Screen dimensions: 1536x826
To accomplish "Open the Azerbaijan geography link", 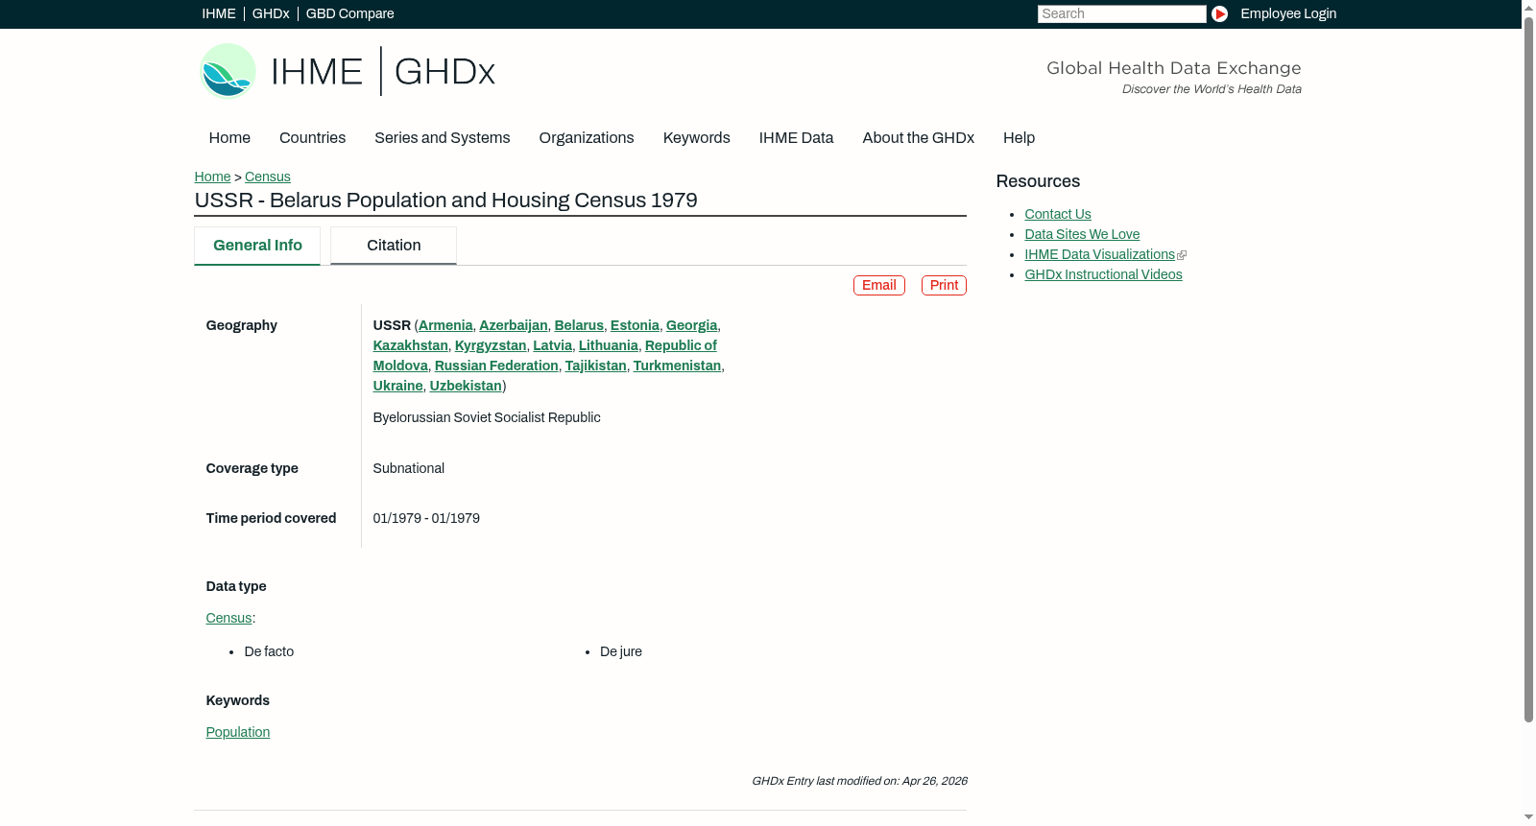I will 514,325.
